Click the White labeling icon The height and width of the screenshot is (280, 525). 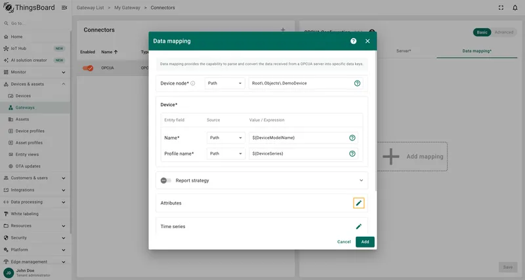pos(6,214)
